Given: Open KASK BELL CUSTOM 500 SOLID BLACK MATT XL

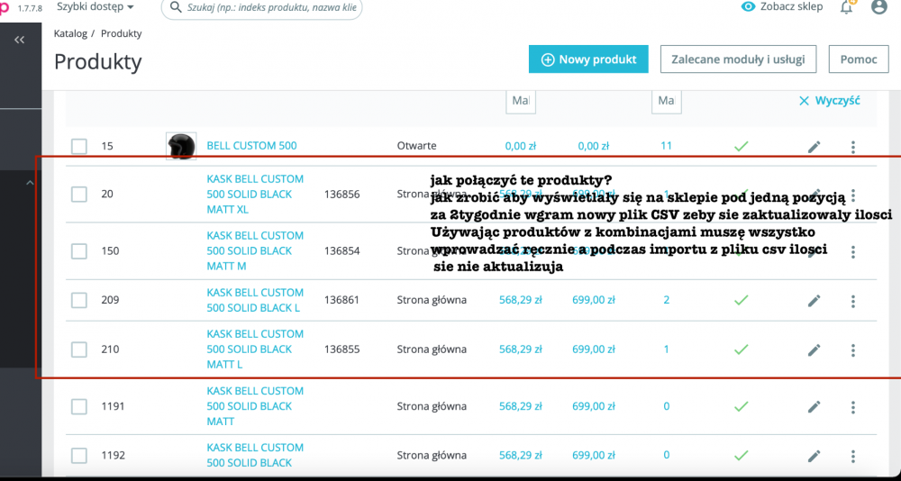Looking at the screenshot, I should tap(255, 195).
